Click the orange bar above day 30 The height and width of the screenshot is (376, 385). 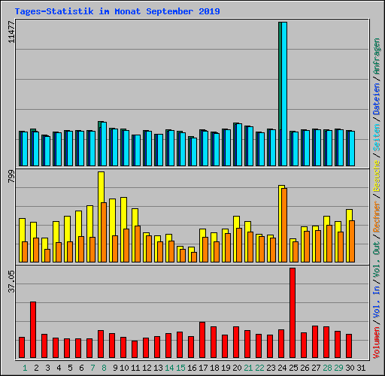point(352,241)
